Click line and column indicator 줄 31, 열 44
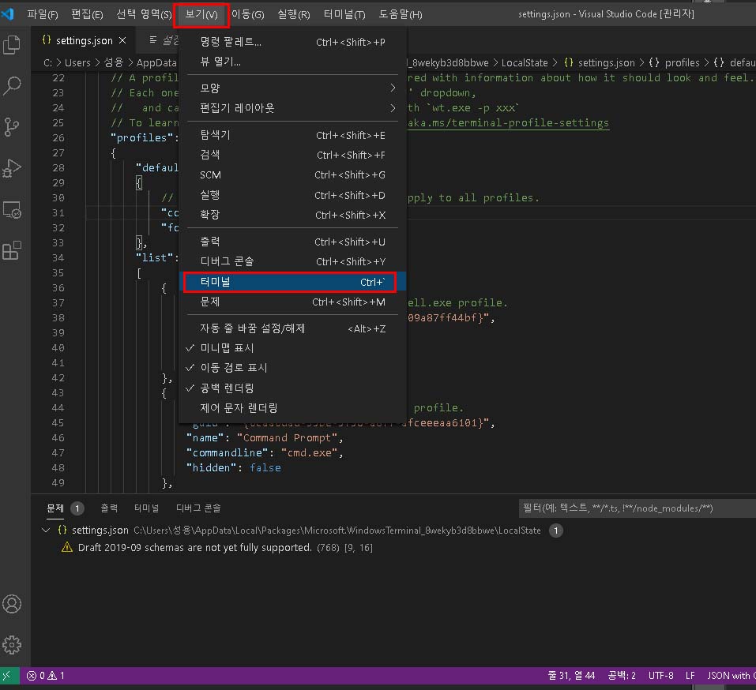The image size is (756, 690). (571, 676)
